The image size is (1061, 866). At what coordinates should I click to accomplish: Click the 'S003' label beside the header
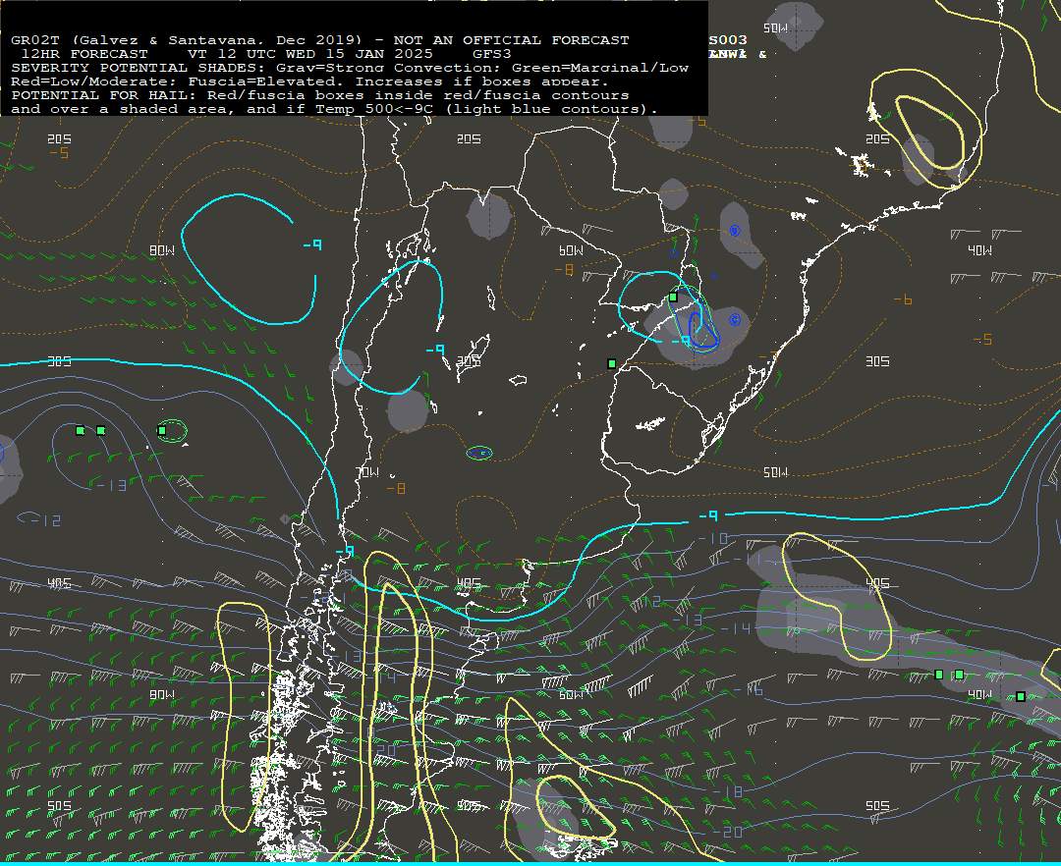728,40
